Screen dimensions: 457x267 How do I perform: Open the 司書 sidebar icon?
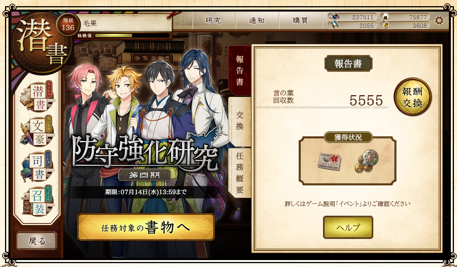click(37, 166)
